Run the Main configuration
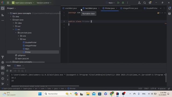The image size is (172, 97). (118, 3)
